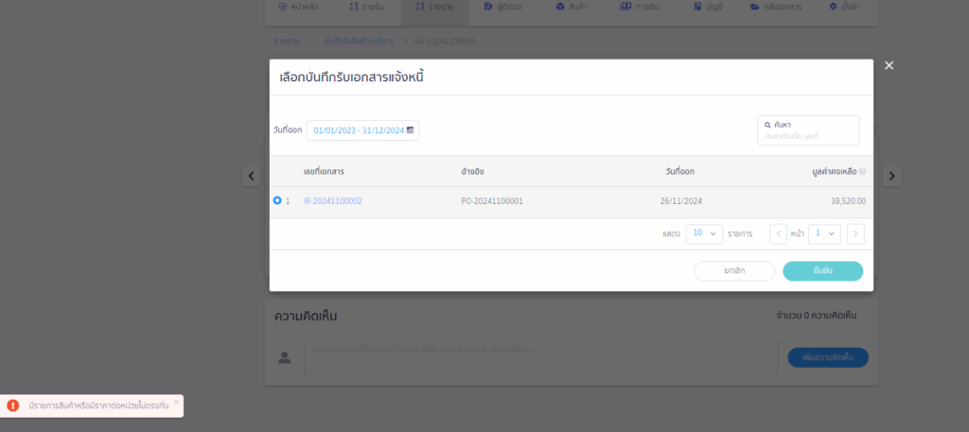
Task: Click the right carousel arrow beside dialog
Action: click(891, 176)
